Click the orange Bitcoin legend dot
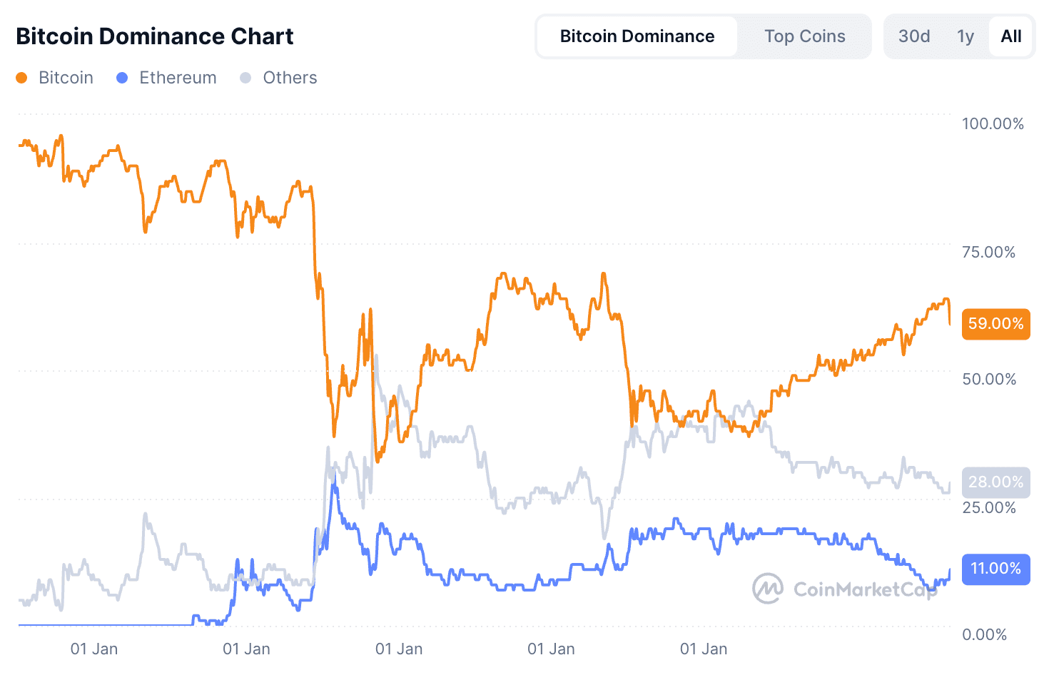This screenshot has width=1049, height=685. click(x=21, y=77)
